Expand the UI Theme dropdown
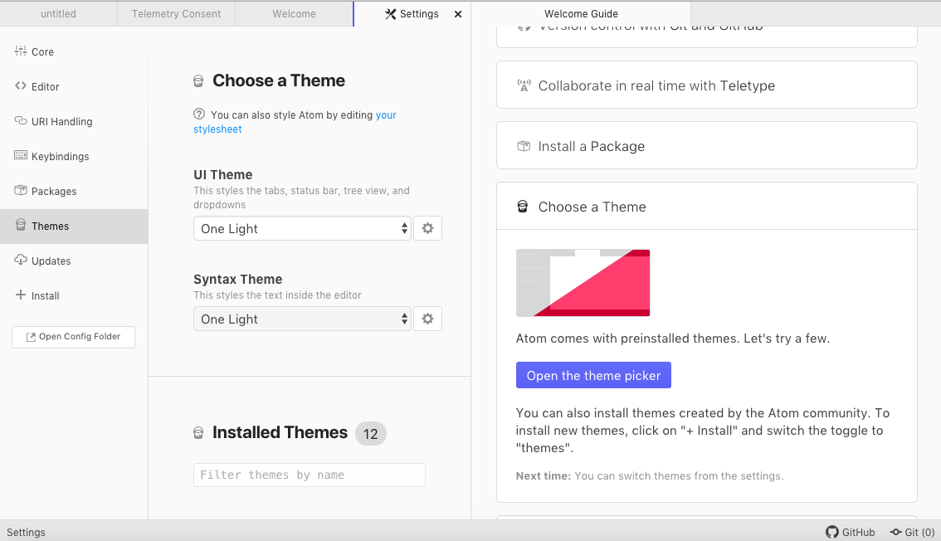The height and width of the screenshot is (541, 941). click(302, 228)
